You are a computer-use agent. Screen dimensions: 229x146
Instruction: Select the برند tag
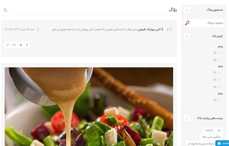[219, 130]
